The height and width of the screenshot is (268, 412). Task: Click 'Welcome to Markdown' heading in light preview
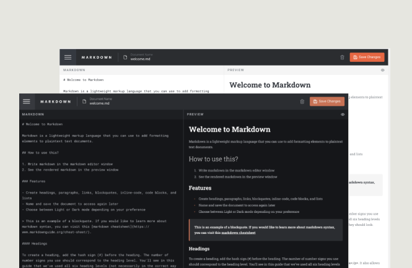point(270,85)
